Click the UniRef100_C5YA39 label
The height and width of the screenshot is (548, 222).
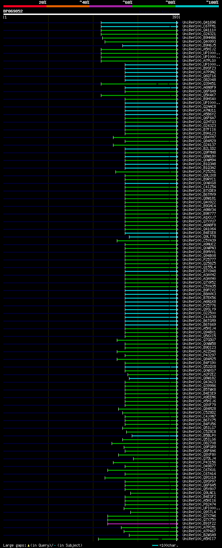coord(199,241)
